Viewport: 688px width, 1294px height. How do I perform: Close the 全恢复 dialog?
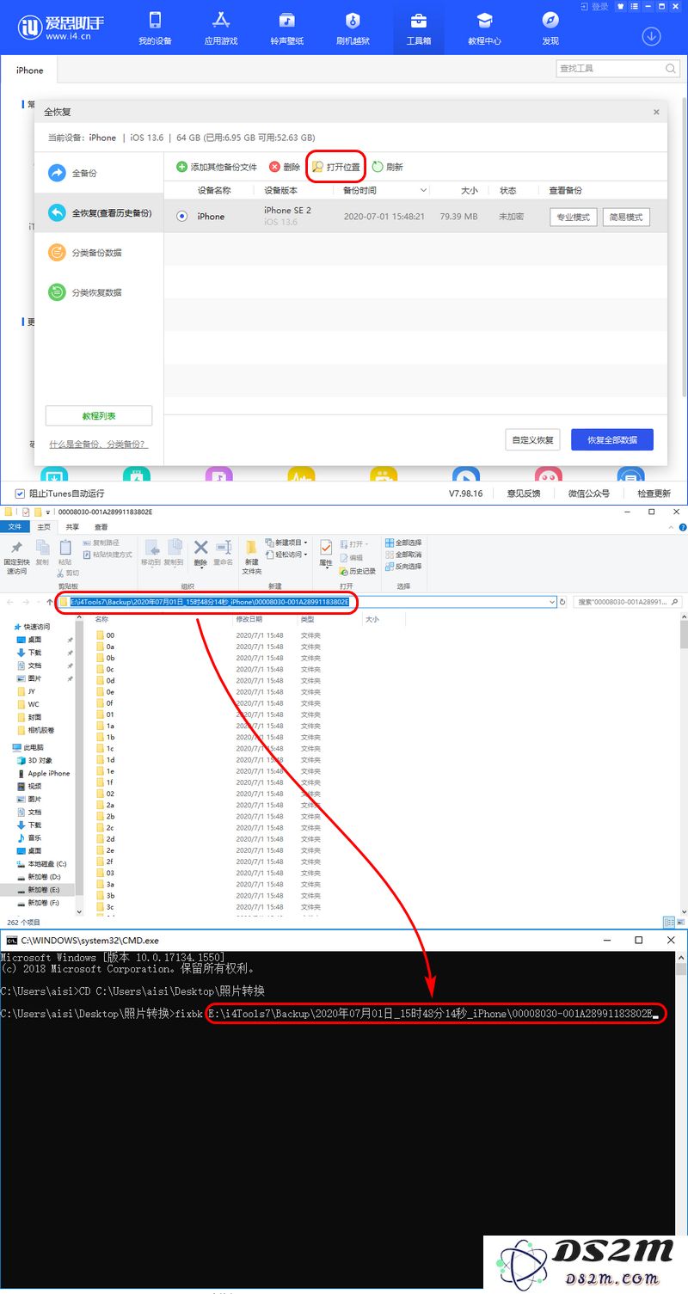(656, 112)
